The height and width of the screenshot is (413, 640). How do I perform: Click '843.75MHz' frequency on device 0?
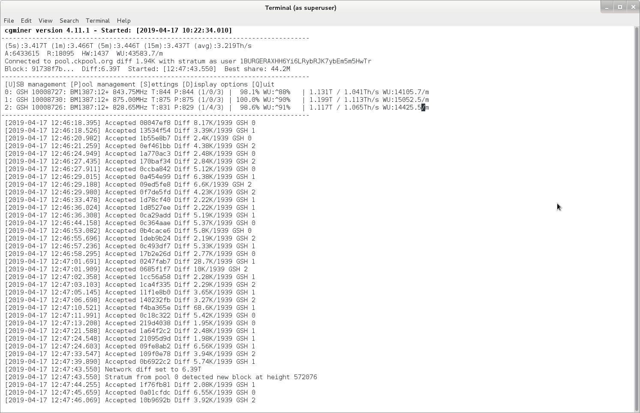[x=130, y=92]
